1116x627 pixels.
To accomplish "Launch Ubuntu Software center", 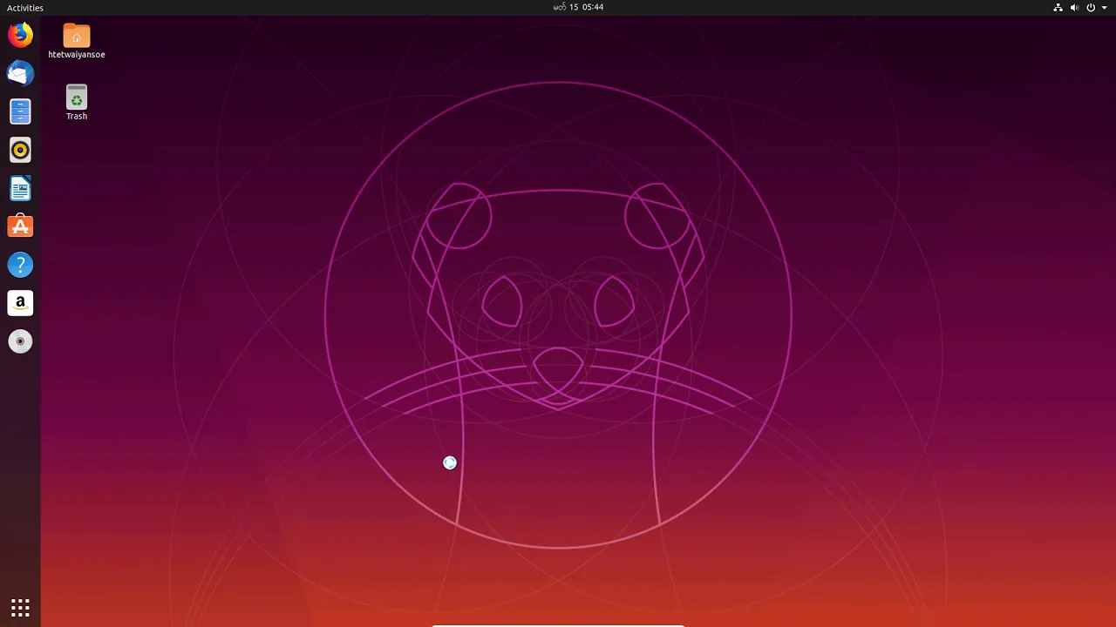I will click(20, 226).
